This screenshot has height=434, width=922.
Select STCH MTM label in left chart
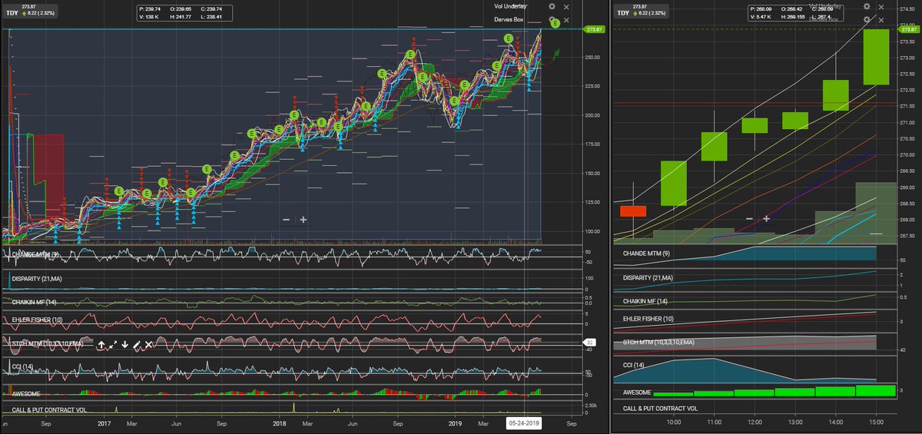(48, 342)
